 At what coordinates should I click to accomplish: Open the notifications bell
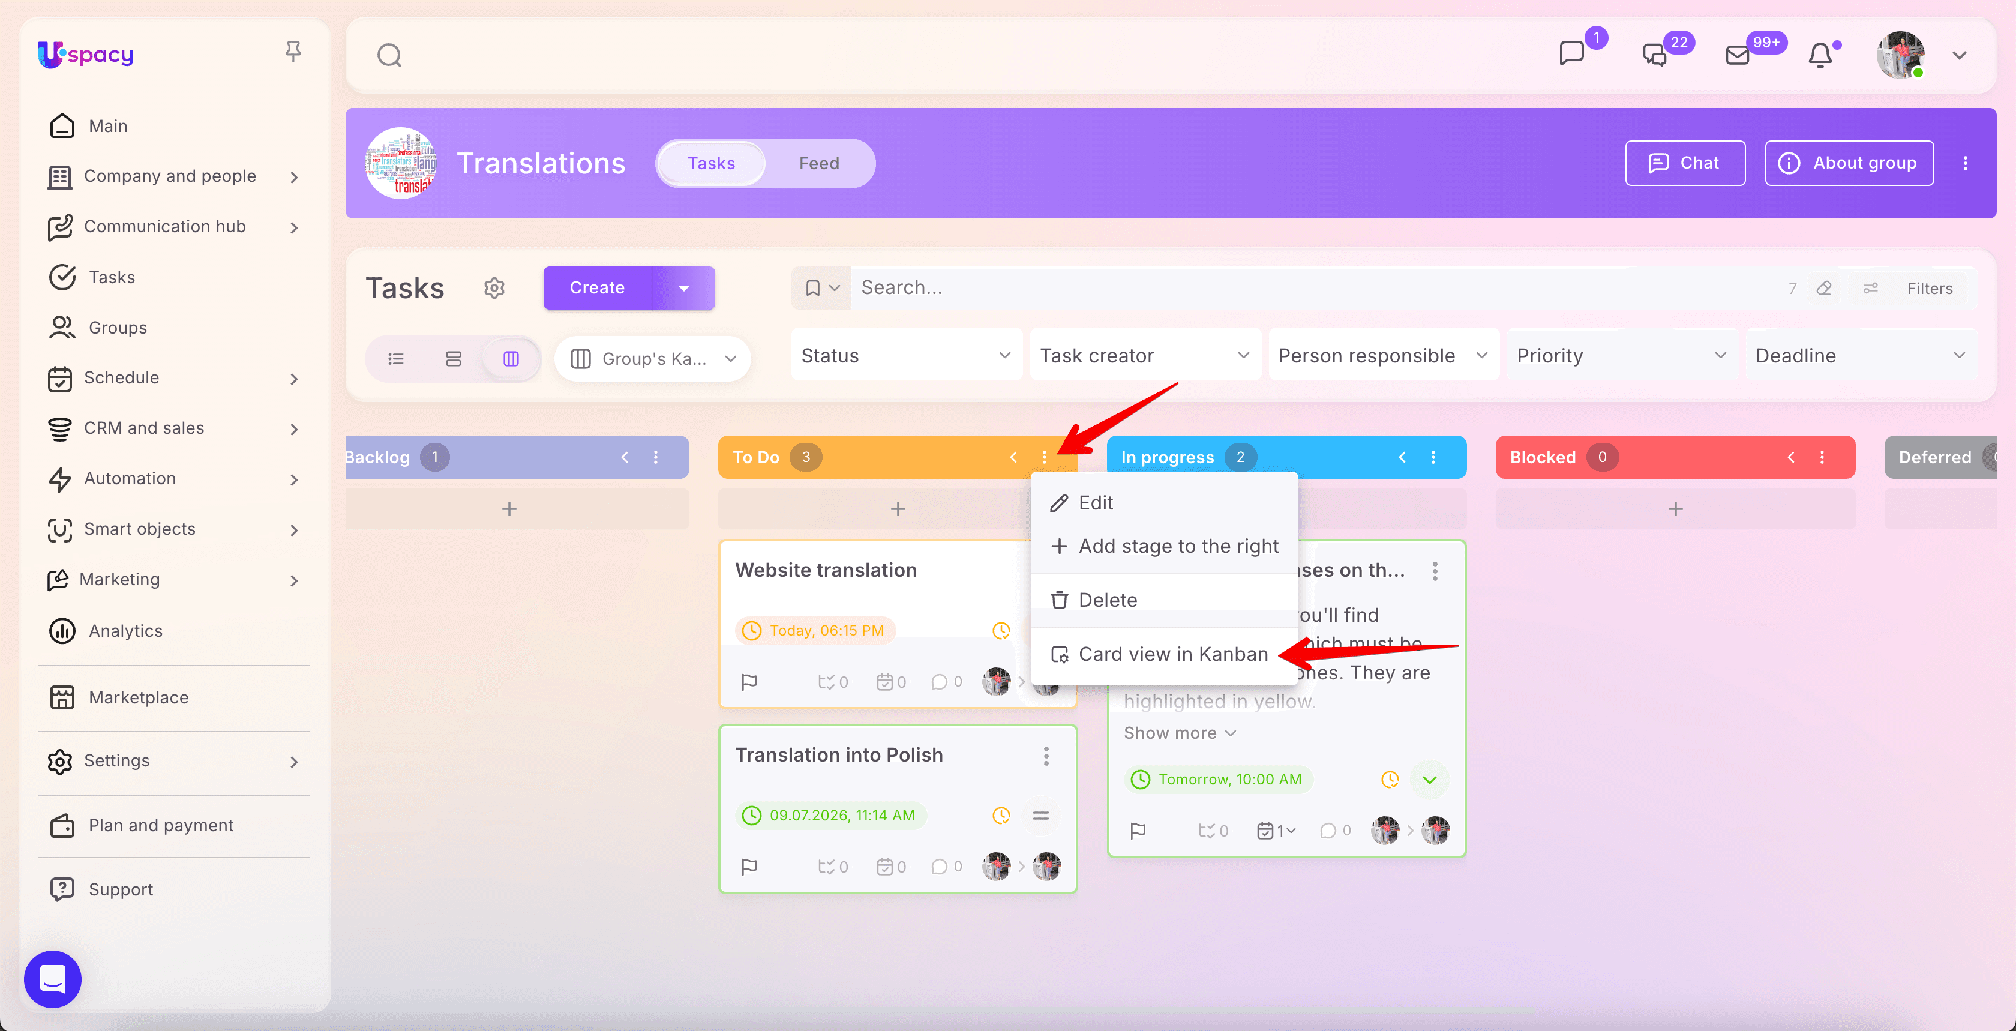(x=1820, y=55)
